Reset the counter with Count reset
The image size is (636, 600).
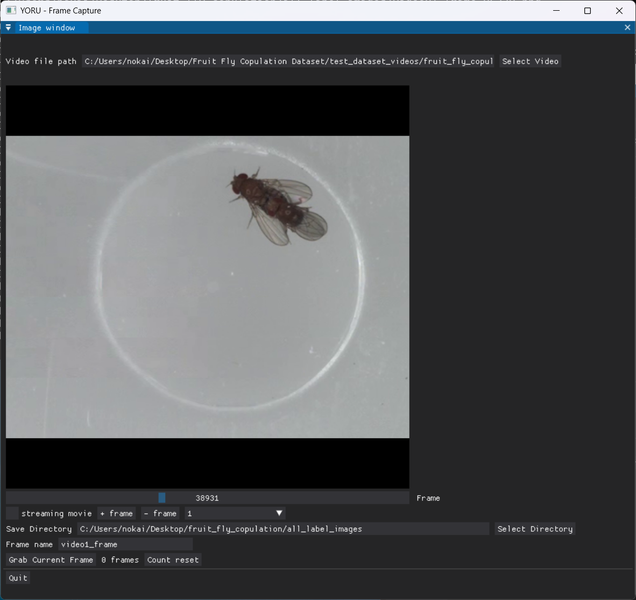[x=173, y=560]
